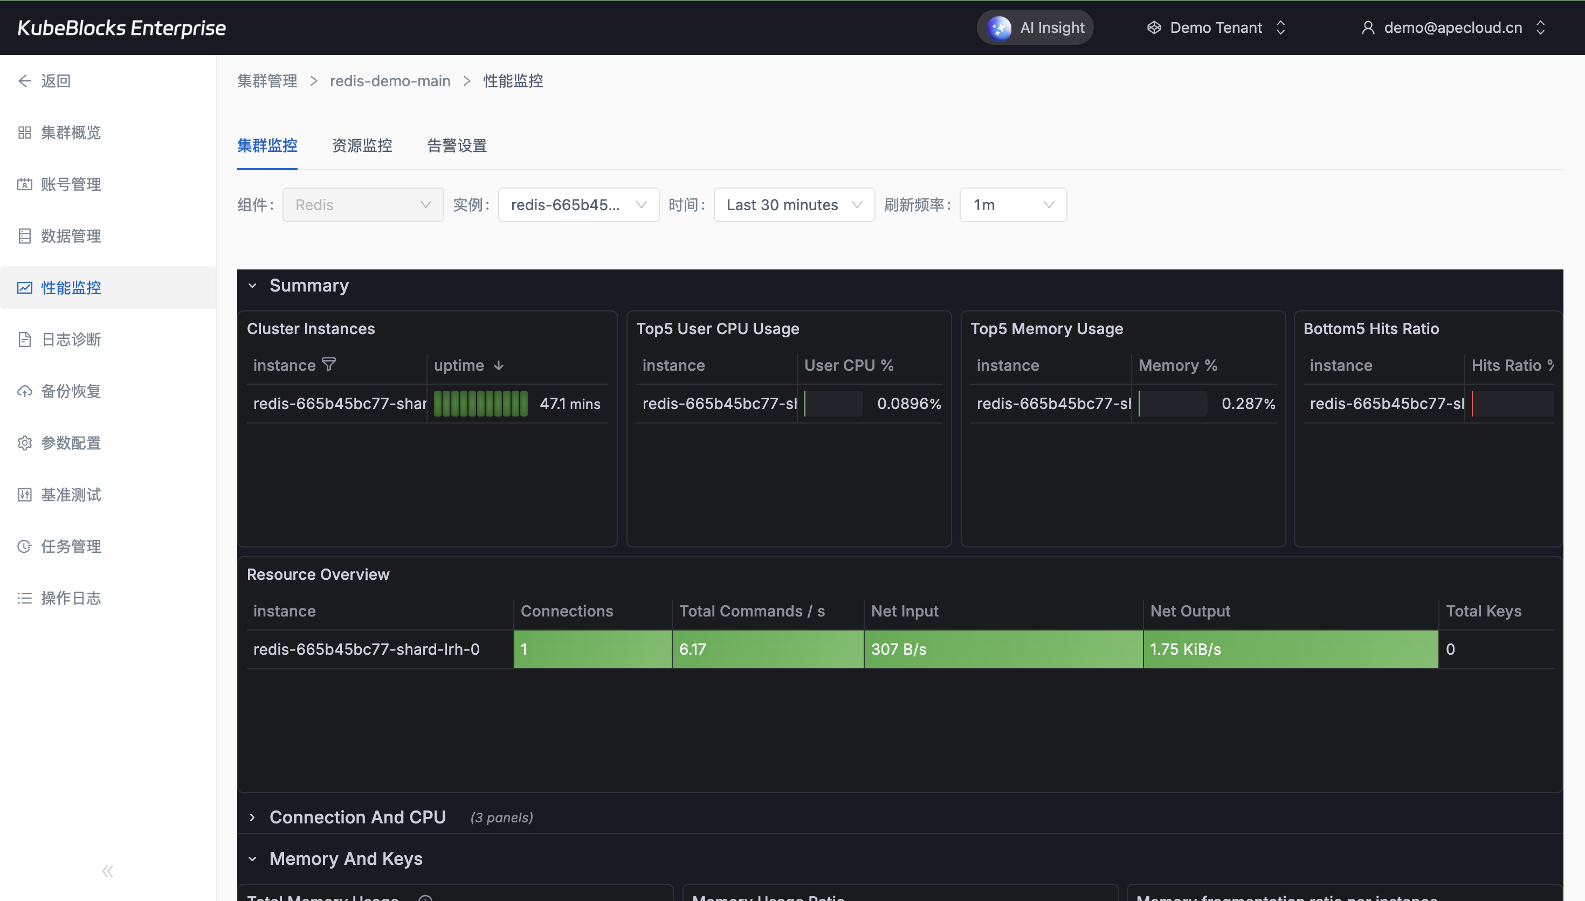Switch to 资源监控 tab

pos(362,145)
